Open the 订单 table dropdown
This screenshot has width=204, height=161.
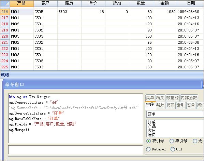[175, 114]
